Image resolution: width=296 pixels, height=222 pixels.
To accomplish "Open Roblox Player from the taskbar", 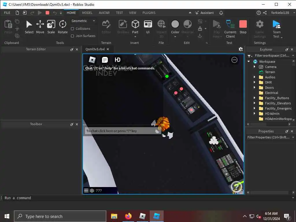I will pyautogui.click(x=142, y=216).
